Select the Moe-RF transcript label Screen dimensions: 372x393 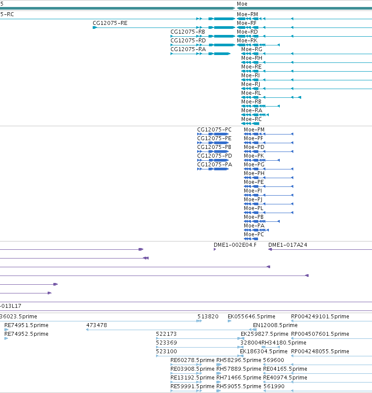247,23
